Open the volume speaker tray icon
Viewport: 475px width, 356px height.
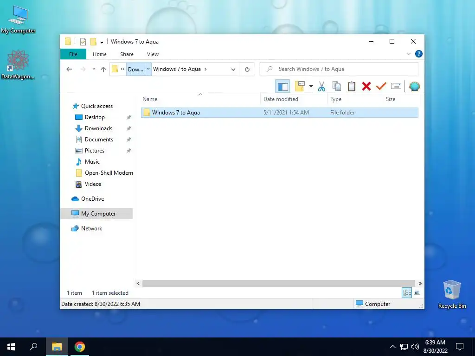click(x=415, y=347)
